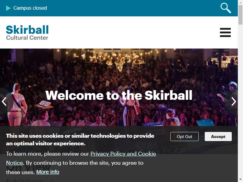243x182 pixels.
Task: Click the scrollbar up arrow
Action: (240, 2)
